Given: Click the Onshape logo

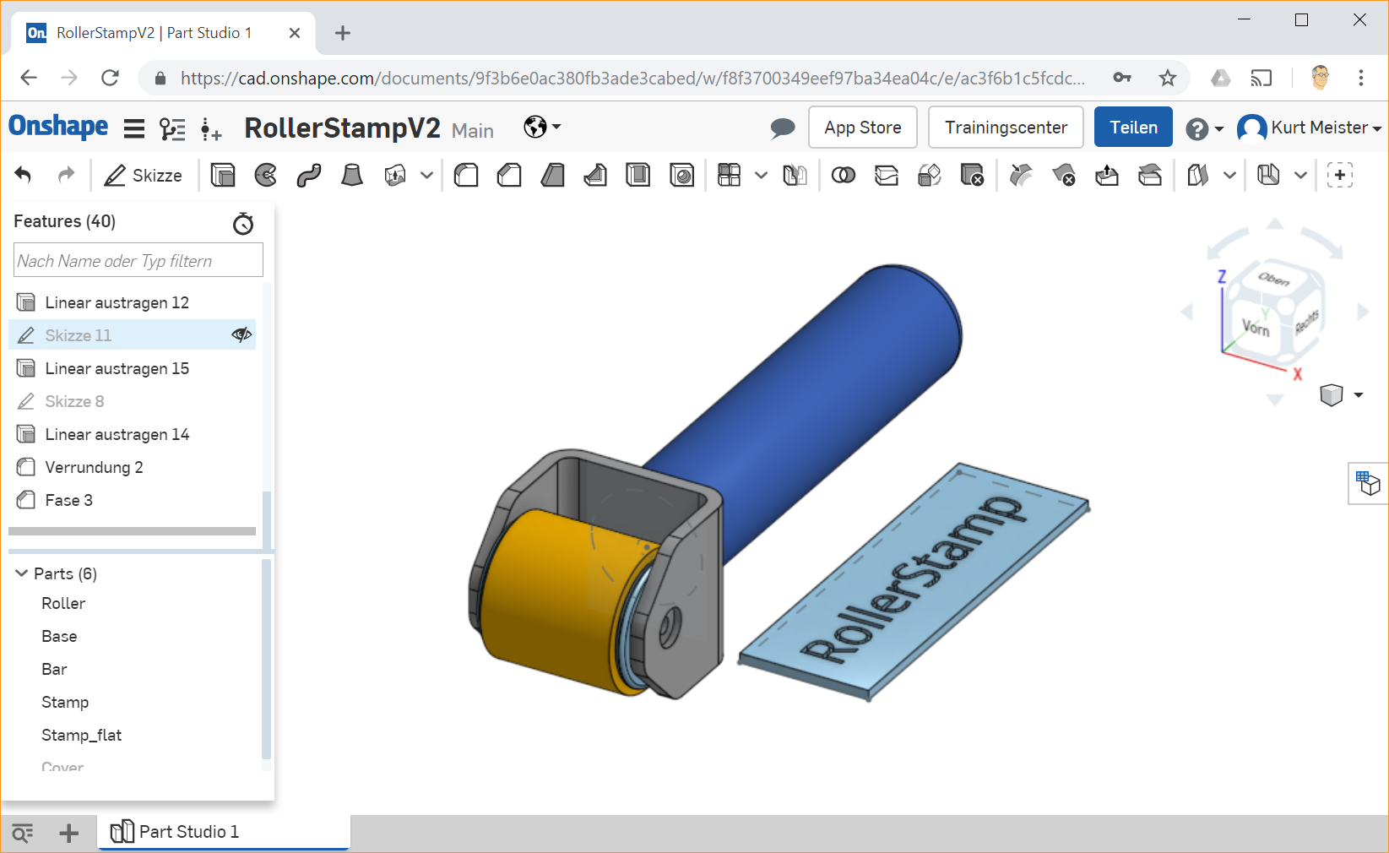Looking at the screenshot, I should [58, 126].
